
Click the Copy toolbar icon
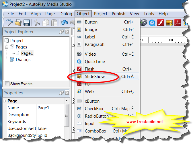tap(45, 23)
